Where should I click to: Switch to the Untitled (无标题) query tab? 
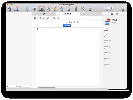point(68,14)
